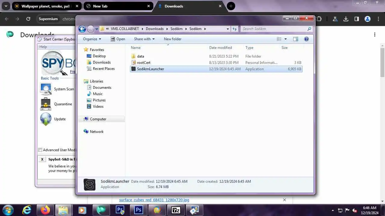
Task: Click Open in the Explorer toolbar
Action: [x=118, y=39]
